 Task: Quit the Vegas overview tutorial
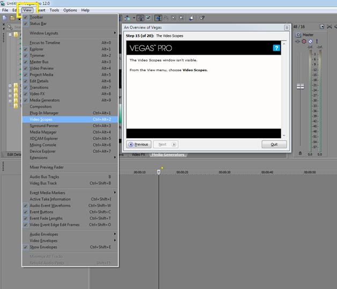(x=274, y=144)
